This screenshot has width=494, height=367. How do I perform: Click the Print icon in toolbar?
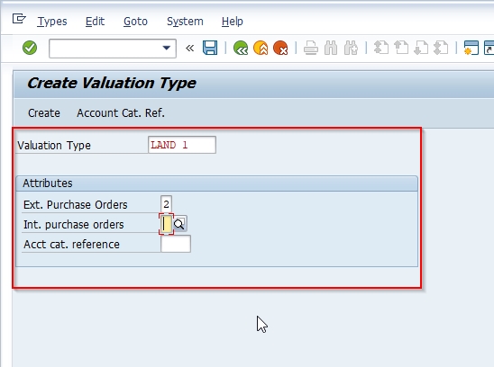click(x=311, y=48)
